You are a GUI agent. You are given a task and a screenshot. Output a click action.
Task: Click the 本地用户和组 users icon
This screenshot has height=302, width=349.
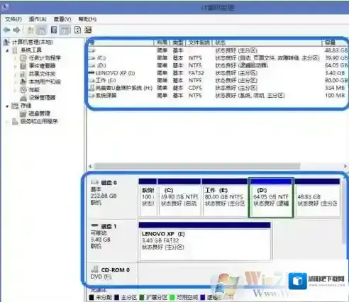tap(23, 82)
